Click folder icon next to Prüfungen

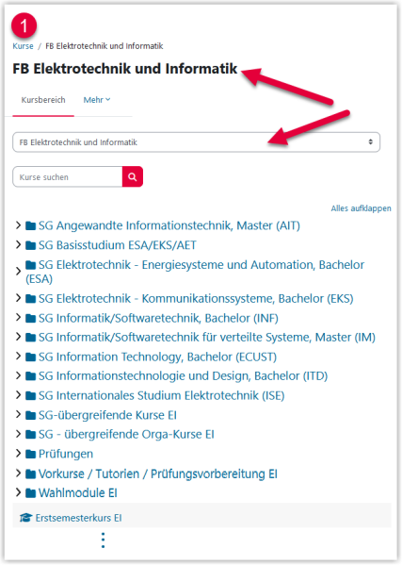pos(30,454)
